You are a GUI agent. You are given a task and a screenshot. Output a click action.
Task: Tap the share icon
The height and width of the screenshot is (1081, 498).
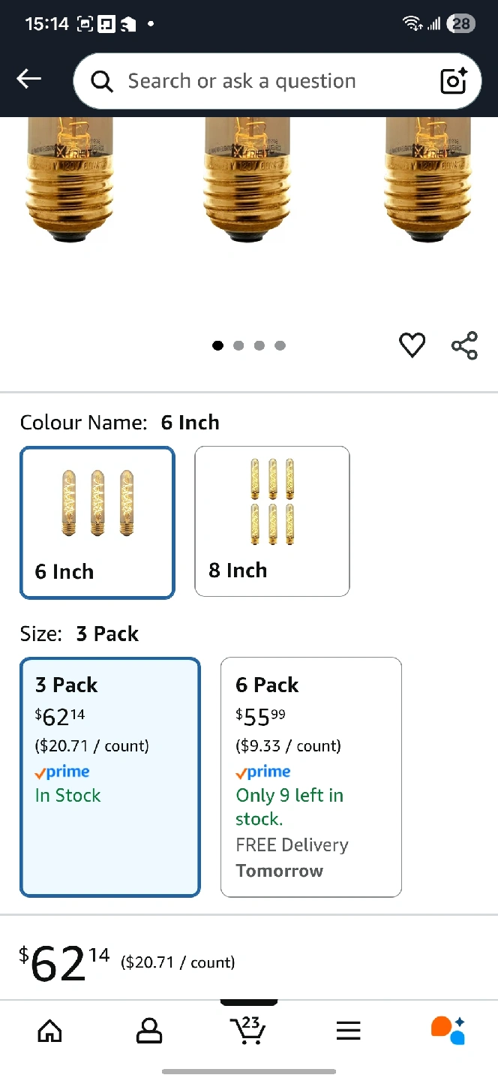pos(464,345)
